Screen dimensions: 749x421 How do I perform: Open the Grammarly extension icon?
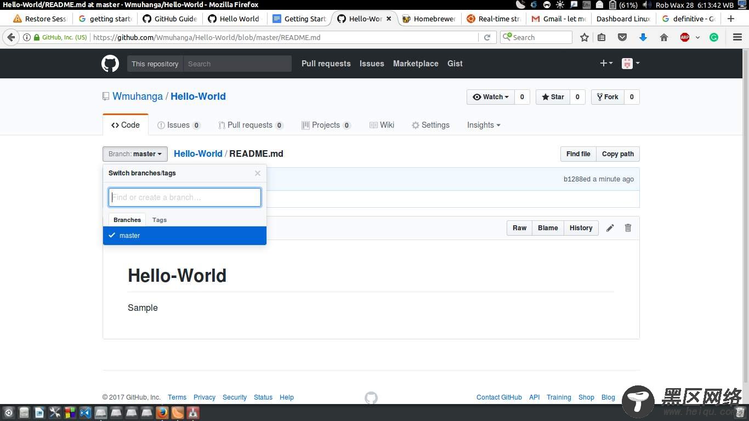click(x=714, y=37)
